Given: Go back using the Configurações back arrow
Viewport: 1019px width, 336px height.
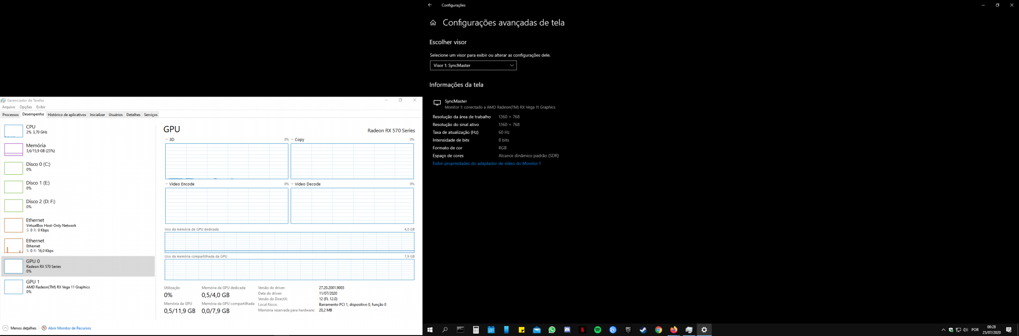Looking at the screenshot, I should point(430,5).
